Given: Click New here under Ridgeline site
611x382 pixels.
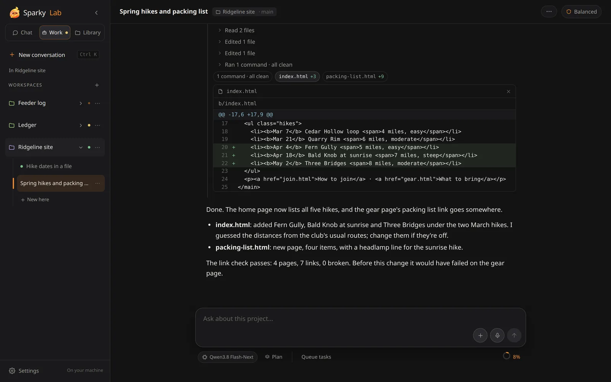Looking at the screenshot, I should coord(35,199).
